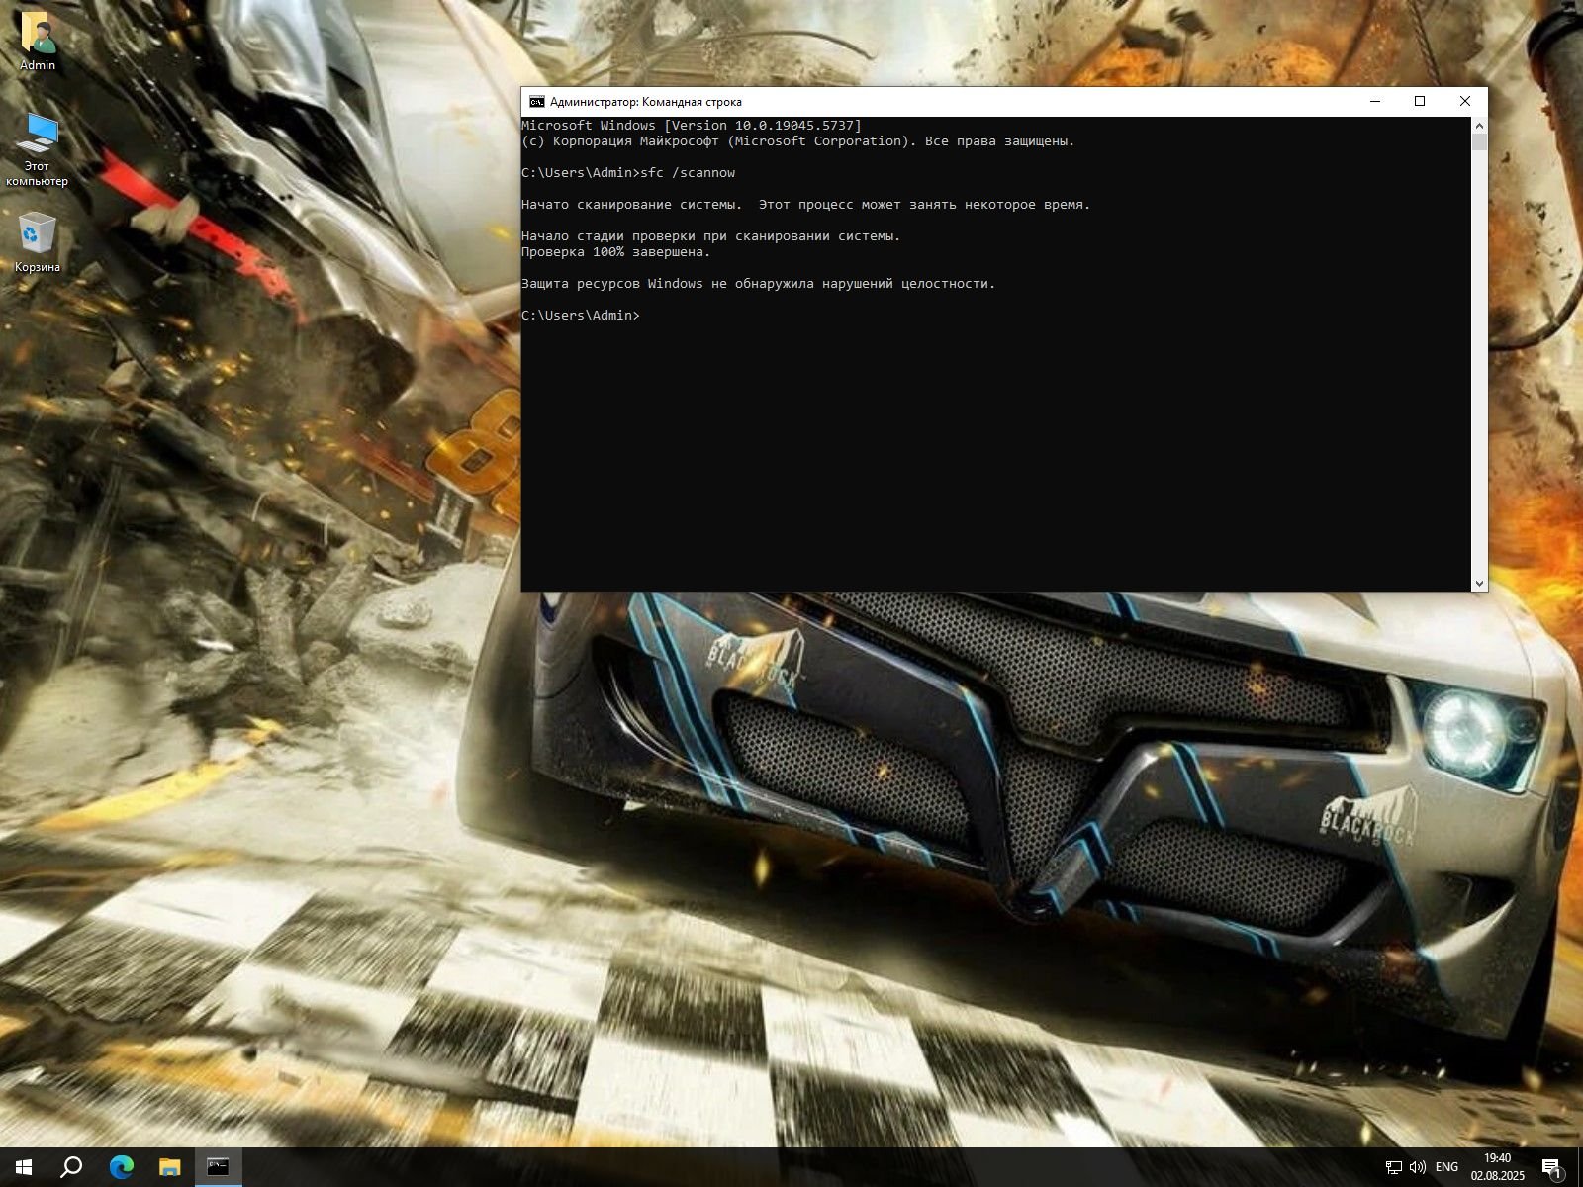Select the 'Корзина' recycle bin icon
Viewport: 1583px width, 1187px height.
tap(38, 242)
